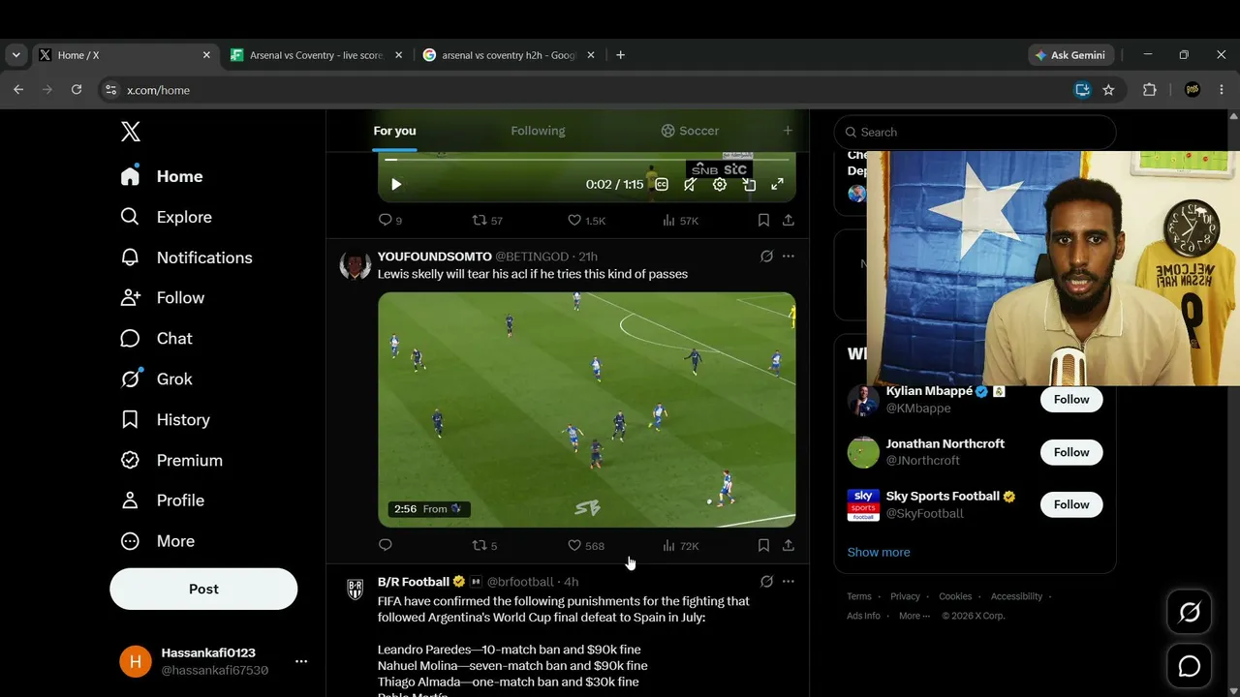Switch to the For you tab
Image resolution: width=1240 pixels, height=697 pixels.
(394, 131)
